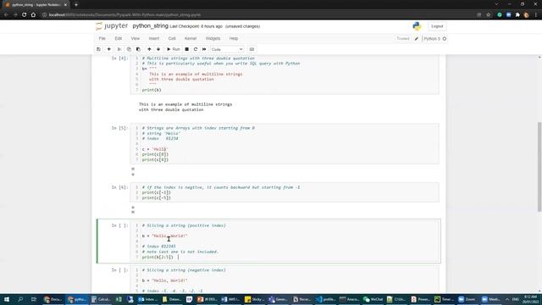Click the Logout button

tap(437, 26)
